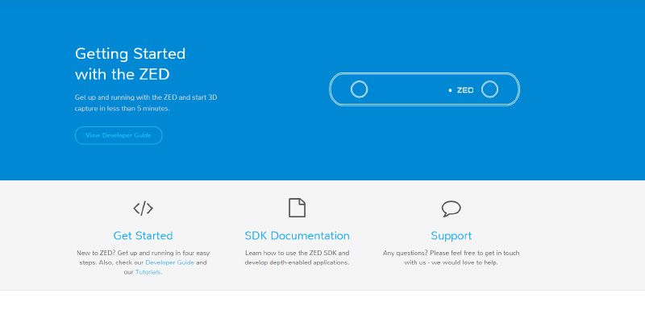Open the SDK Documentation heading link

[297, 236]
